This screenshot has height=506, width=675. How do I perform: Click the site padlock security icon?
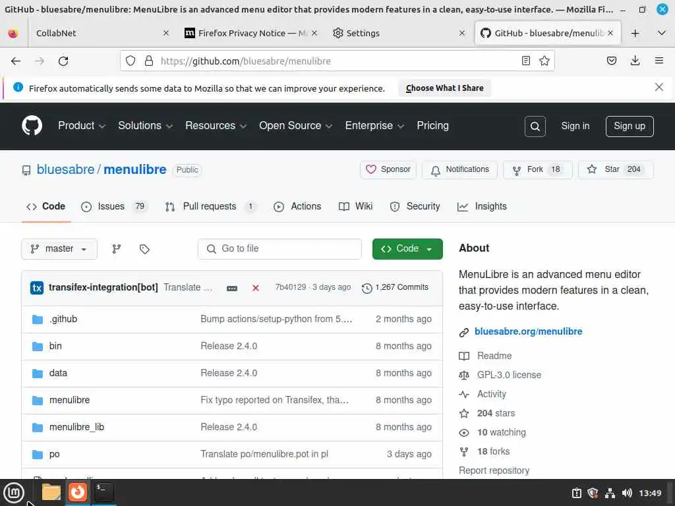(x=149, y=61)
